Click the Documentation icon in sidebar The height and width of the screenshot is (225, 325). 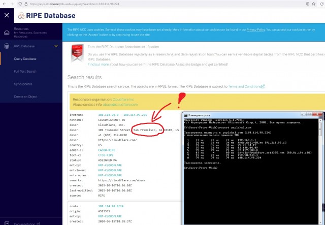point(7,223)
